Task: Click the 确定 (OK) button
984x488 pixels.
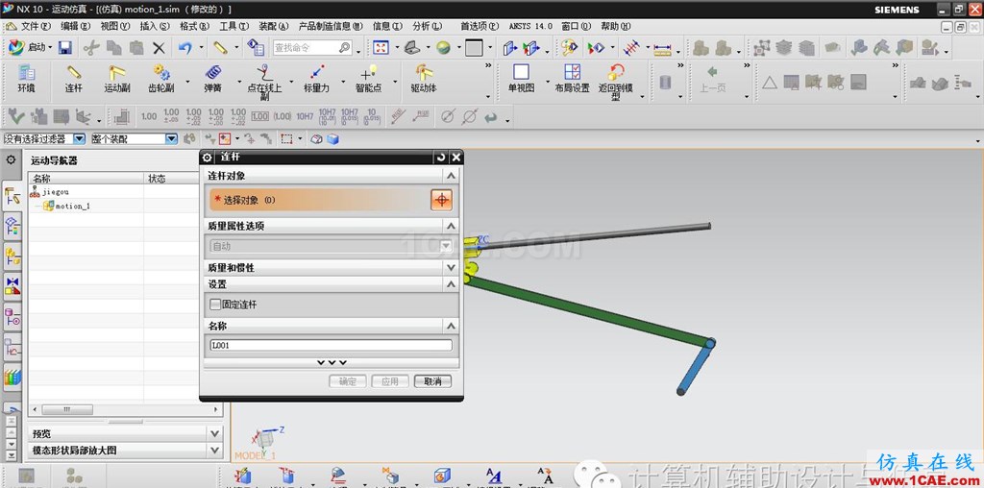Action: 348,381
